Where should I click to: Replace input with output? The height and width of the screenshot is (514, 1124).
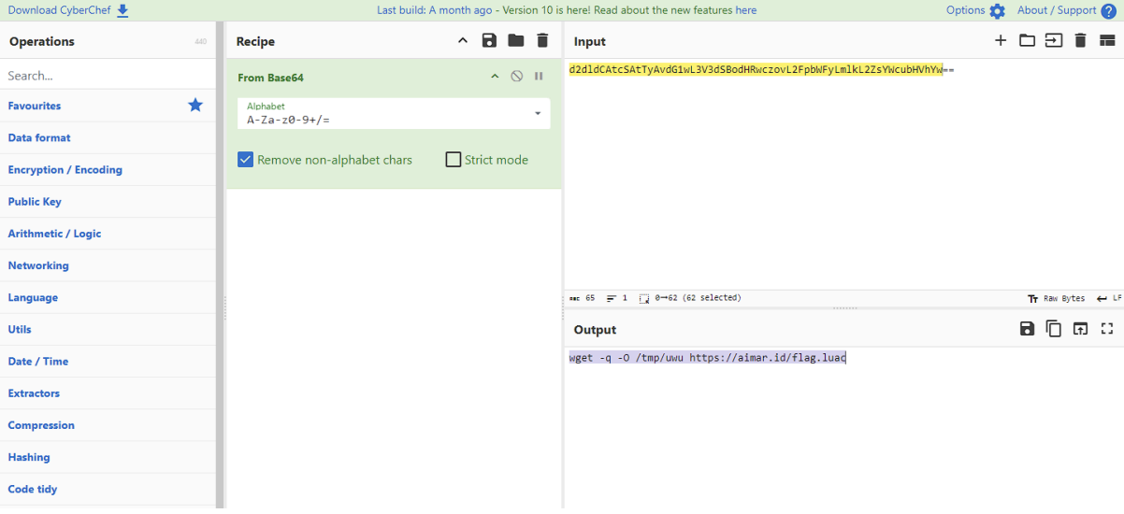point(1080,329)
